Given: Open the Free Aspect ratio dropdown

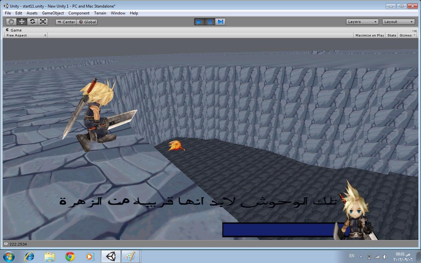Looking at the screenshot, I should (26, 35).
